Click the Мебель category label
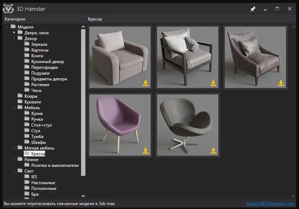 click(32, 108)
